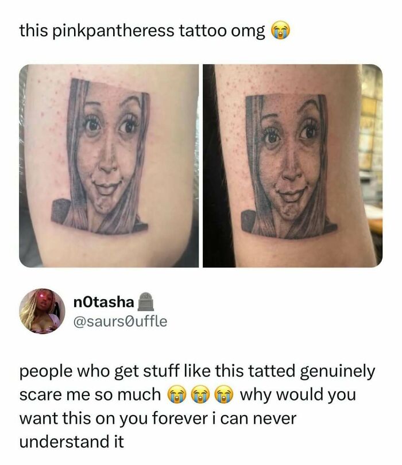Click the blurred background in right photo
Viewport: 402px width, 465px height.
tap(370, 148)
